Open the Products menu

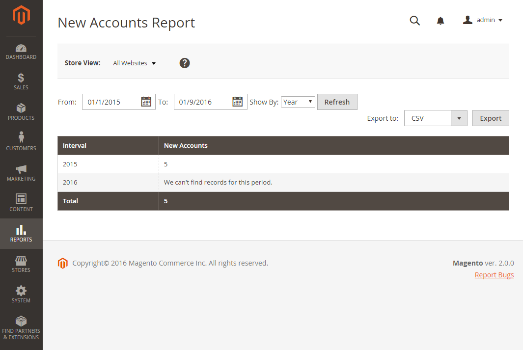point(21,112)
